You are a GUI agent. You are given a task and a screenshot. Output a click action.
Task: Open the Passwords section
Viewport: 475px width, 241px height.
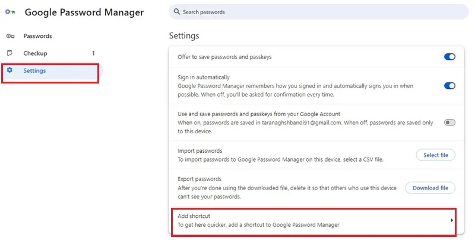pyautogui.click(x=37, y=36)
